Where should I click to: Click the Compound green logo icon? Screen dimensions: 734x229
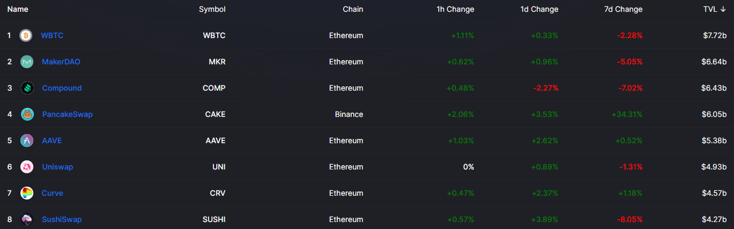(27, 88)
